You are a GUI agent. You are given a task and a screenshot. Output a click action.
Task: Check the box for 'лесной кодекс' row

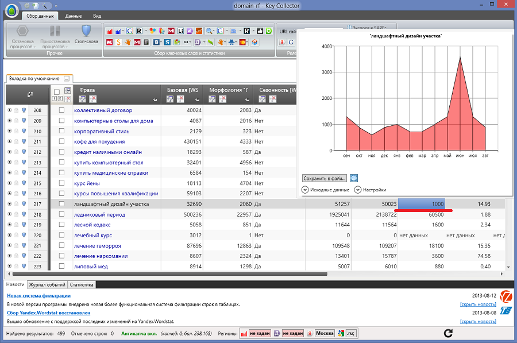tap(61, 224)
